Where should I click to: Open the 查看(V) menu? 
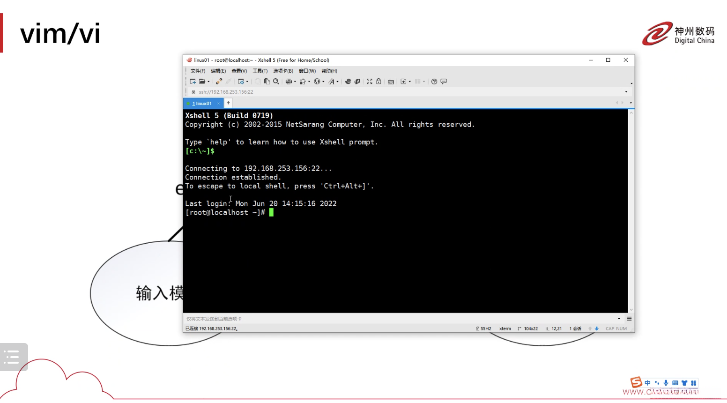(239, 71)
